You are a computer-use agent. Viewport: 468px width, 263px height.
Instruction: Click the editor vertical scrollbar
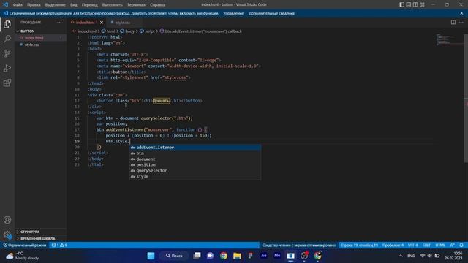point(466,98)
